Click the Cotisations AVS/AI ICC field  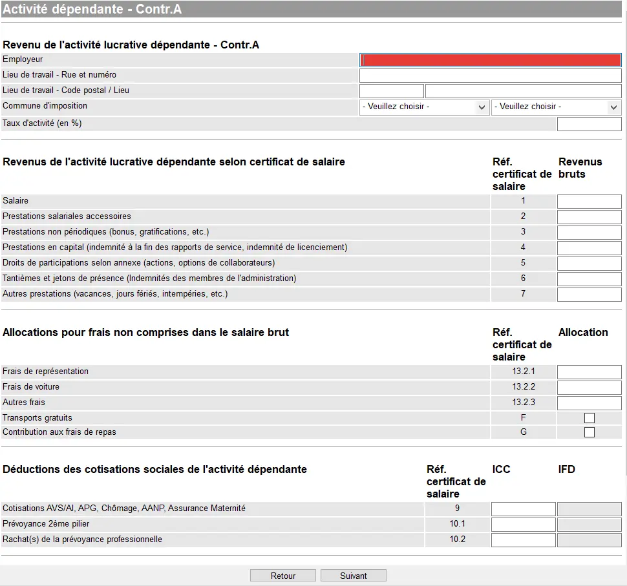[x=523, y=509]
